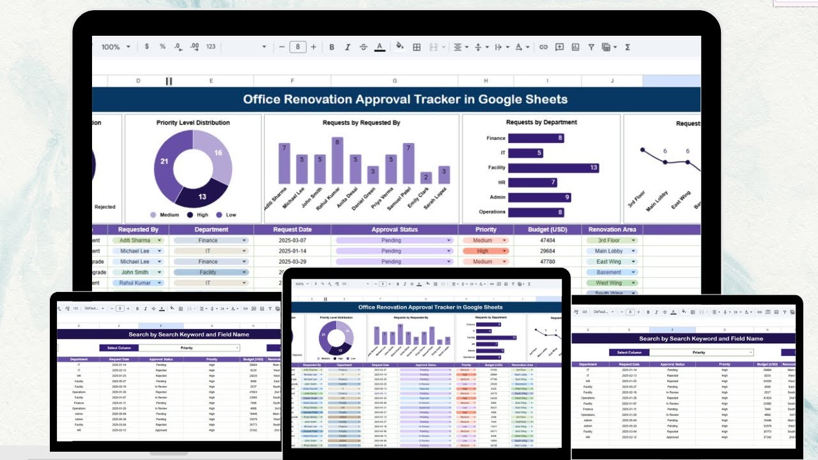The width and height of the screenshot is (818, 460).
Task: Open vertical align options on laptop
Action: click(x=481, y=47)
